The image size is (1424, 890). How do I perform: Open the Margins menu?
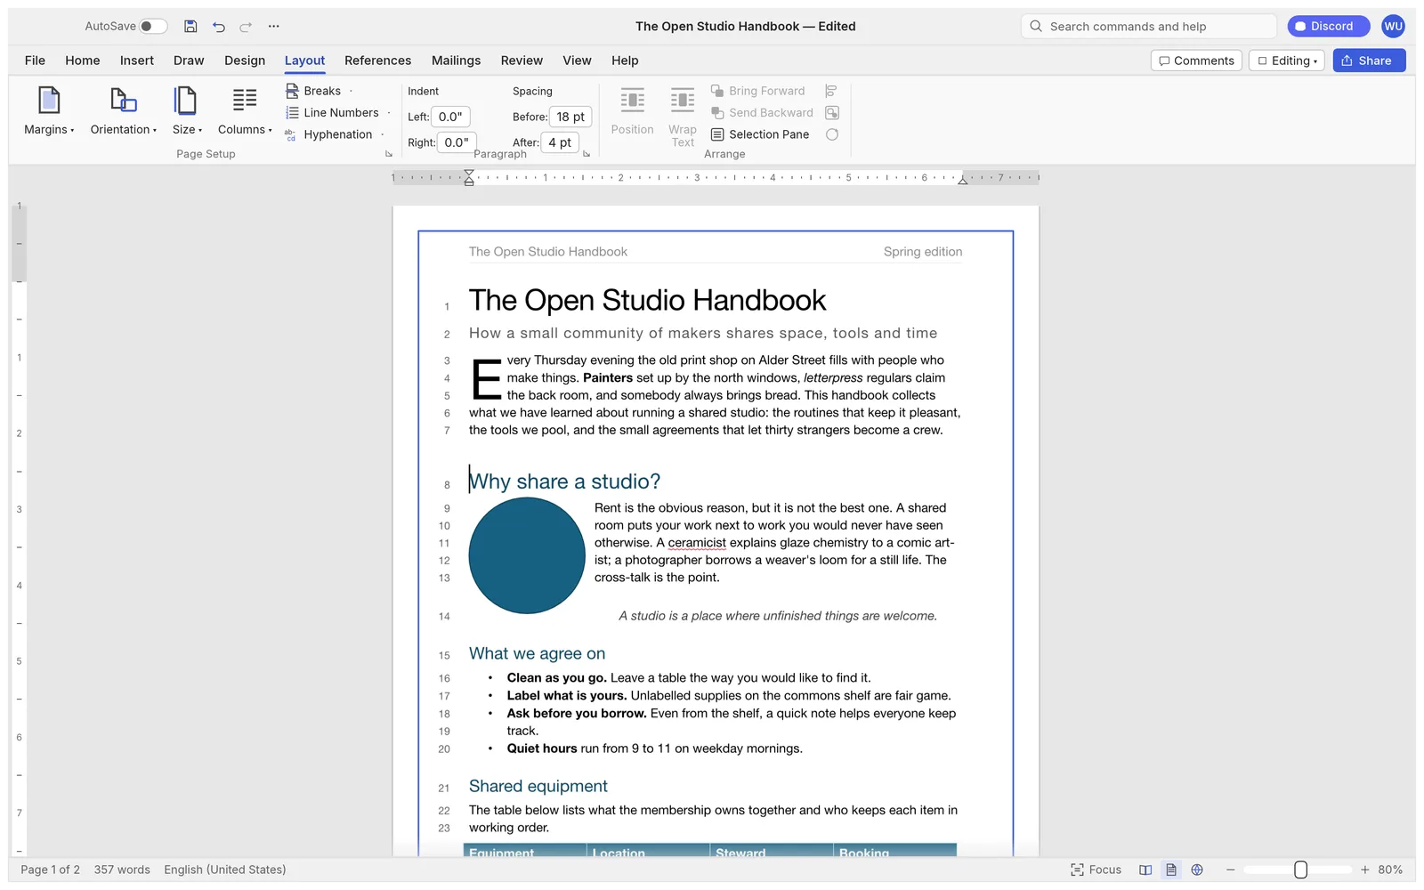click(49, 111)
